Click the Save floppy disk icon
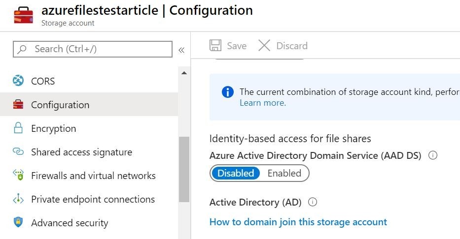 (x=215, y=46)
